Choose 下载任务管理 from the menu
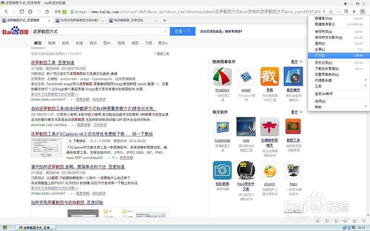This screenshot has width=370, height=231. point(339,69)
